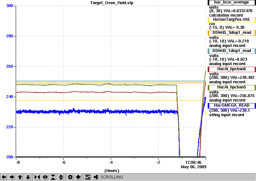Click the vertical zoom-out icon
Screen dimensions: 256x181
coord(61,177)
